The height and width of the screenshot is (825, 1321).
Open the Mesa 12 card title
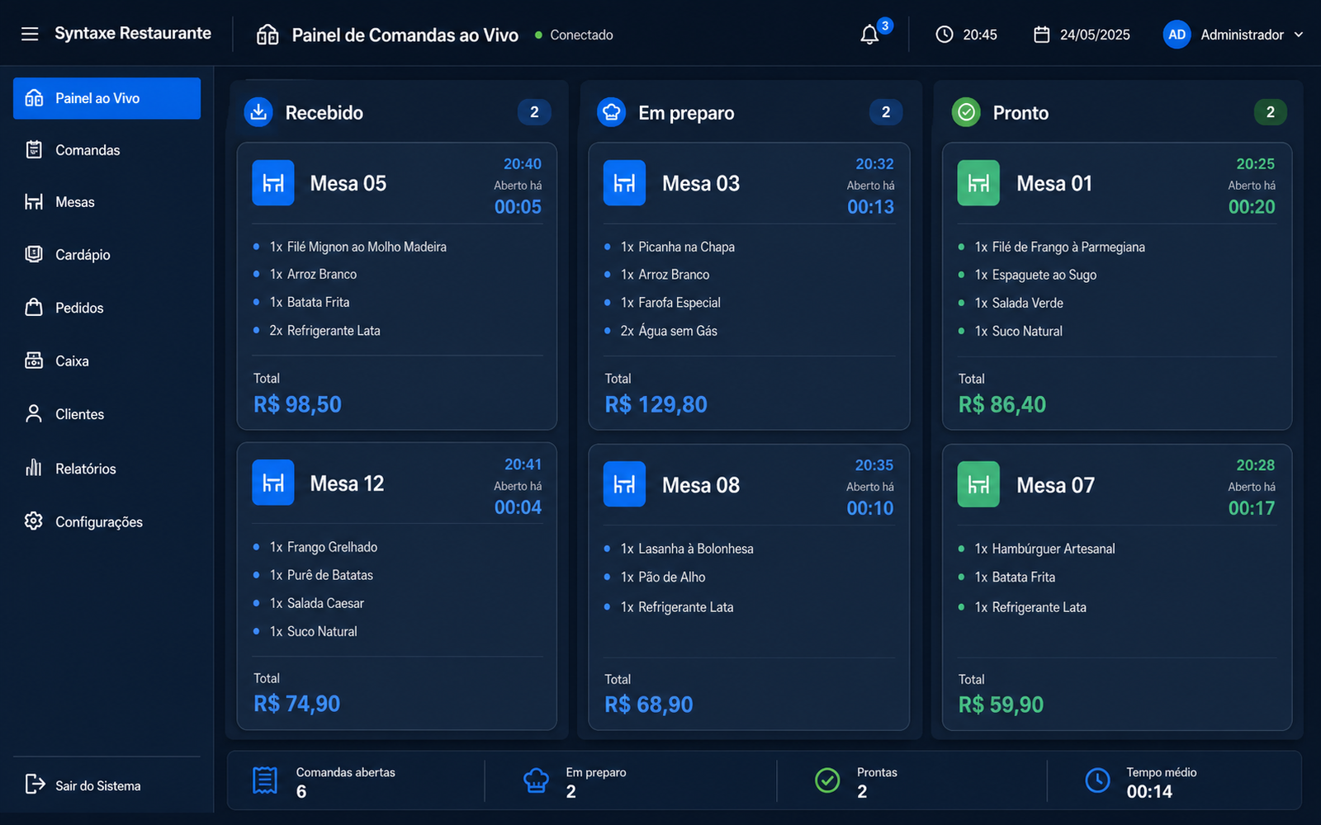348,483
